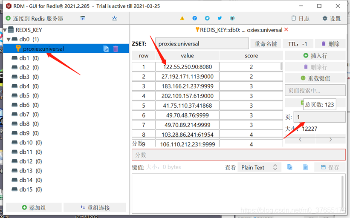Screen dimensions: 350x218
Task: Select cell 27.192.171.113:9000
Action: coord(187,77)
